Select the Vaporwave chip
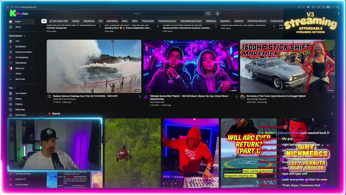 225,21
